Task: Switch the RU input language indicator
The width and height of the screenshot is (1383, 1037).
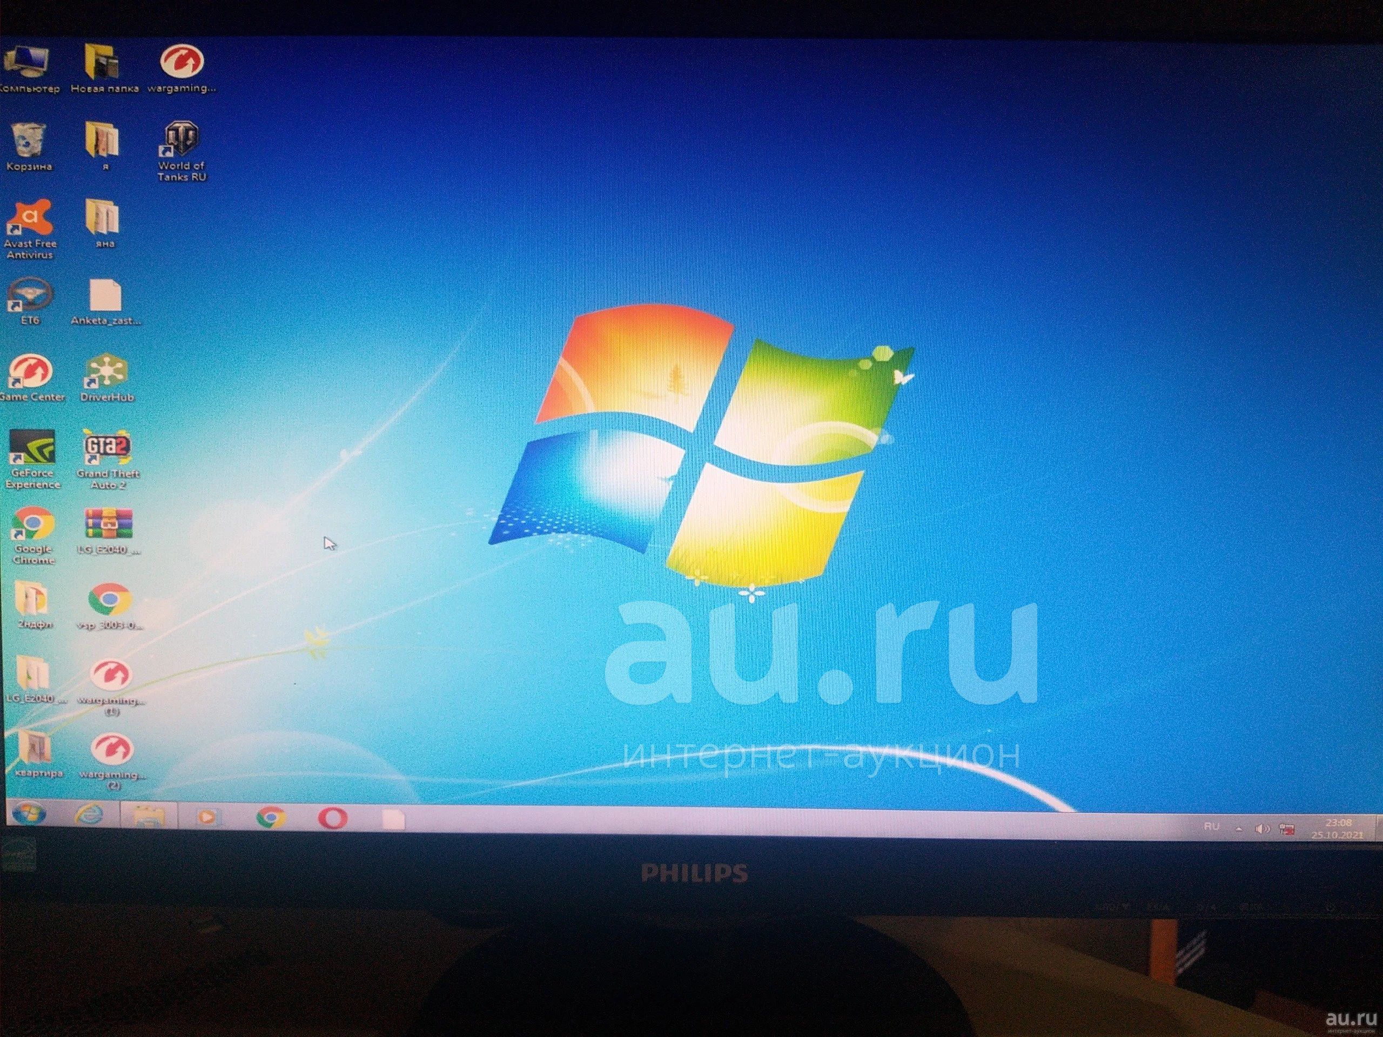Action: click(1212, 826)
